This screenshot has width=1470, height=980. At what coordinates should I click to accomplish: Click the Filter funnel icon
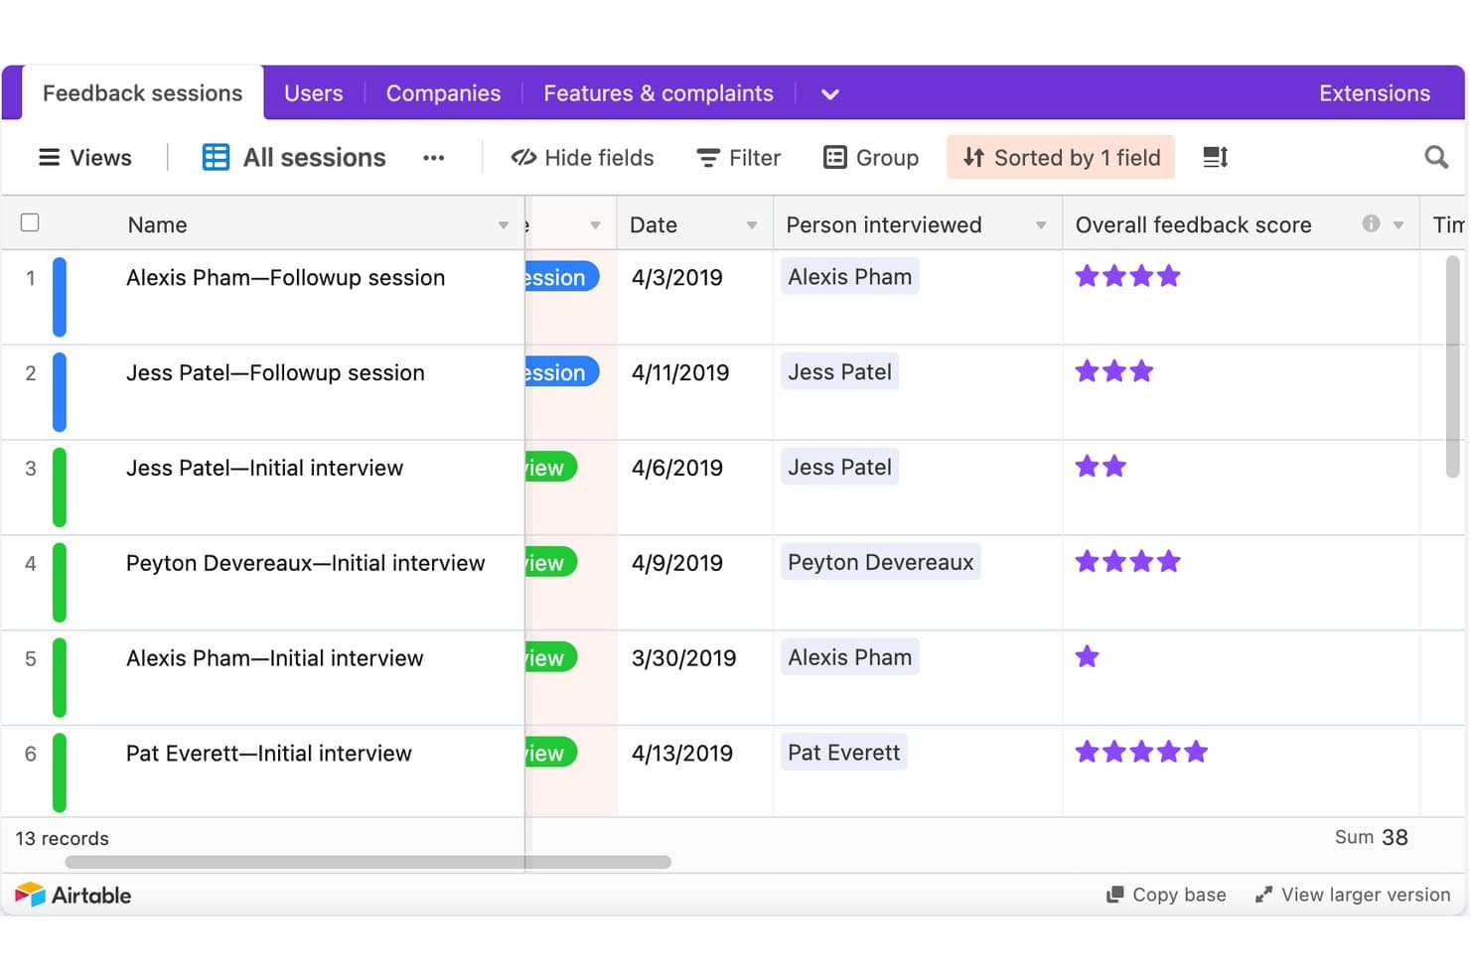708,158
